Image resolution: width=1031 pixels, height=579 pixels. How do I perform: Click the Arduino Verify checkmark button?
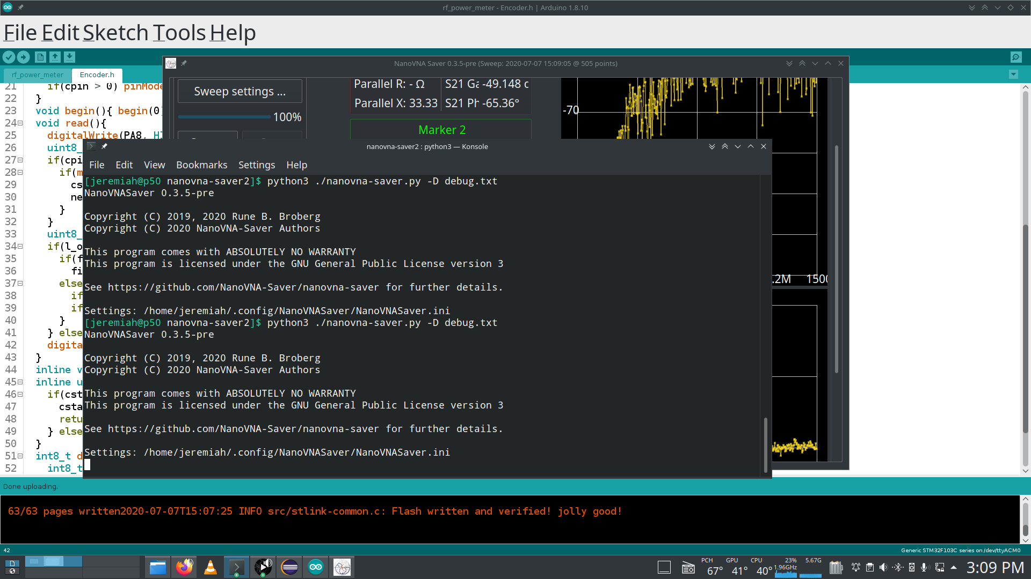pyautogui.click(x=9, y=57)
